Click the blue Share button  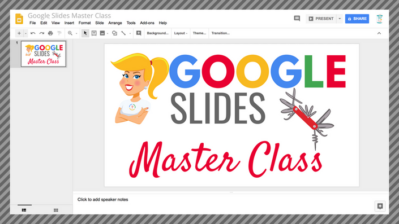[357, 19]
